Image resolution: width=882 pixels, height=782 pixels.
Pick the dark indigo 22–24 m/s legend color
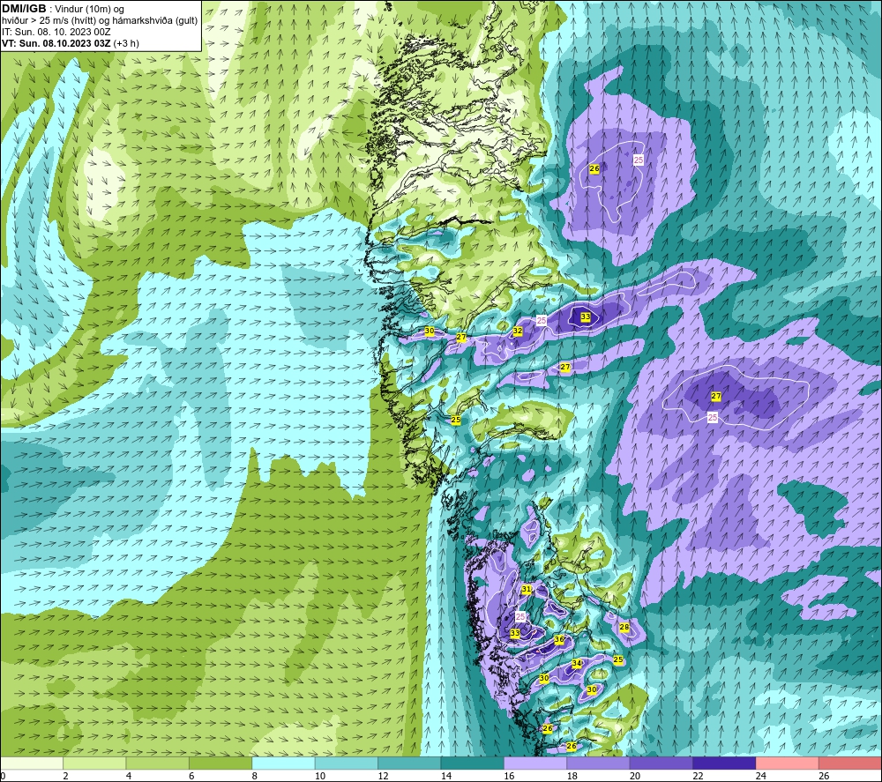tap(724, 763)
